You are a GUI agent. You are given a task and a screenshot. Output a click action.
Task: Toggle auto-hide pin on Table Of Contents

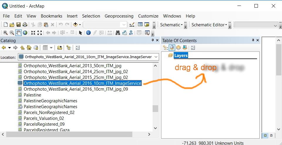coord(253,40)
